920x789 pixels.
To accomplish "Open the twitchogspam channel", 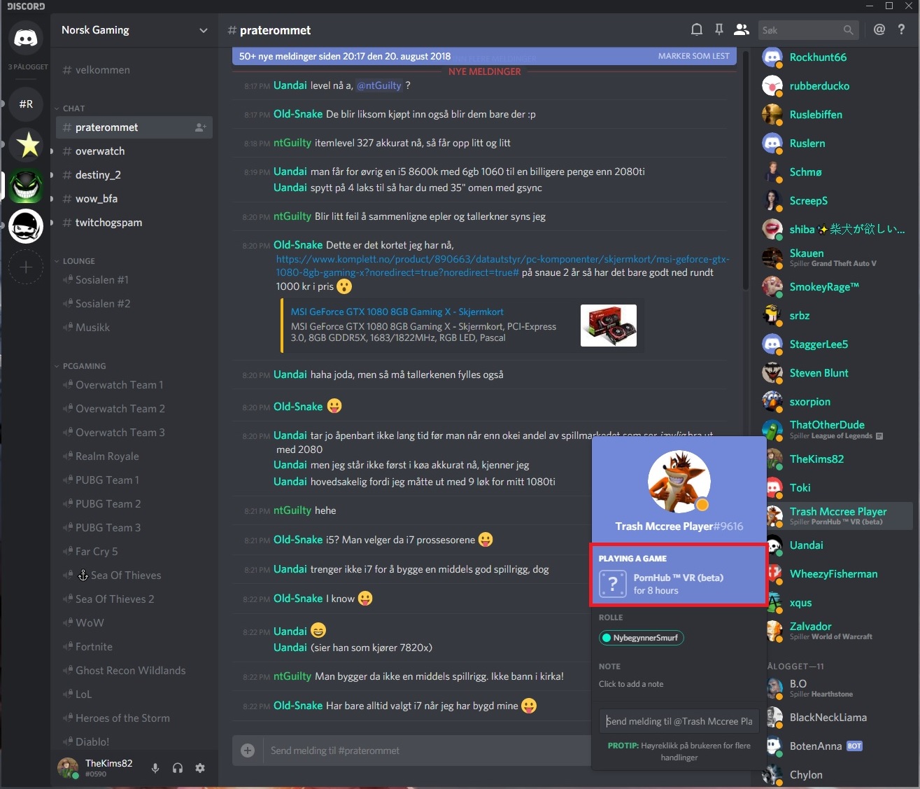I will click(x=134, y=223).
